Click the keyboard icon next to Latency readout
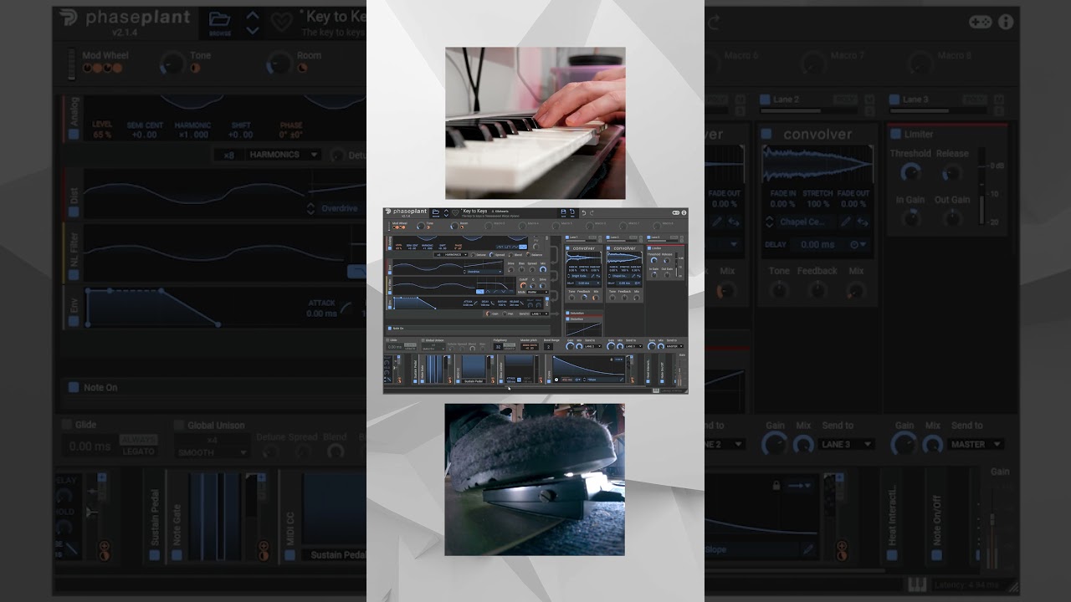 [915, 584]
